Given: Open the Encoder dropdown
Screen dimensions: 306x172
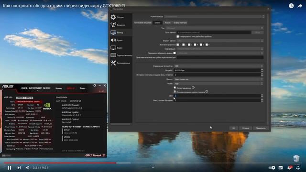Looking at the screenshot, I should tap(220, 49).
